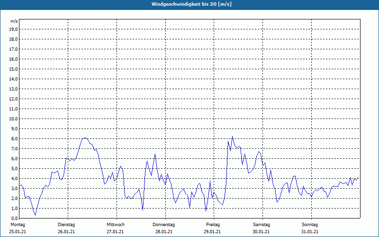379x237 pixels.
Task: Select the 28.01.21 date label
Action: click(164, 232)
